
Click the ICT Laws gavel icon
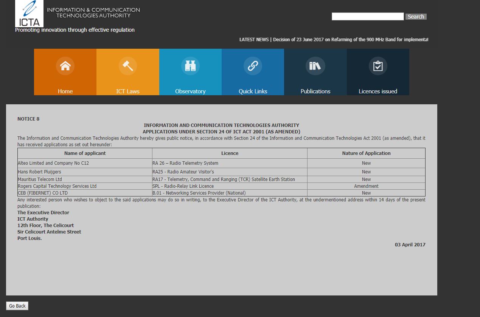pyautogui.click(x=128, y=66)
